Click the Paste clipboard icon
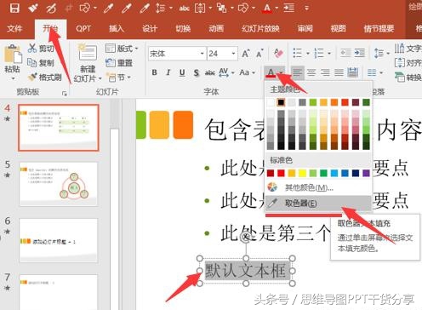Image resolution: width=422 pixels, height=310 pixels. pos(13,54)
